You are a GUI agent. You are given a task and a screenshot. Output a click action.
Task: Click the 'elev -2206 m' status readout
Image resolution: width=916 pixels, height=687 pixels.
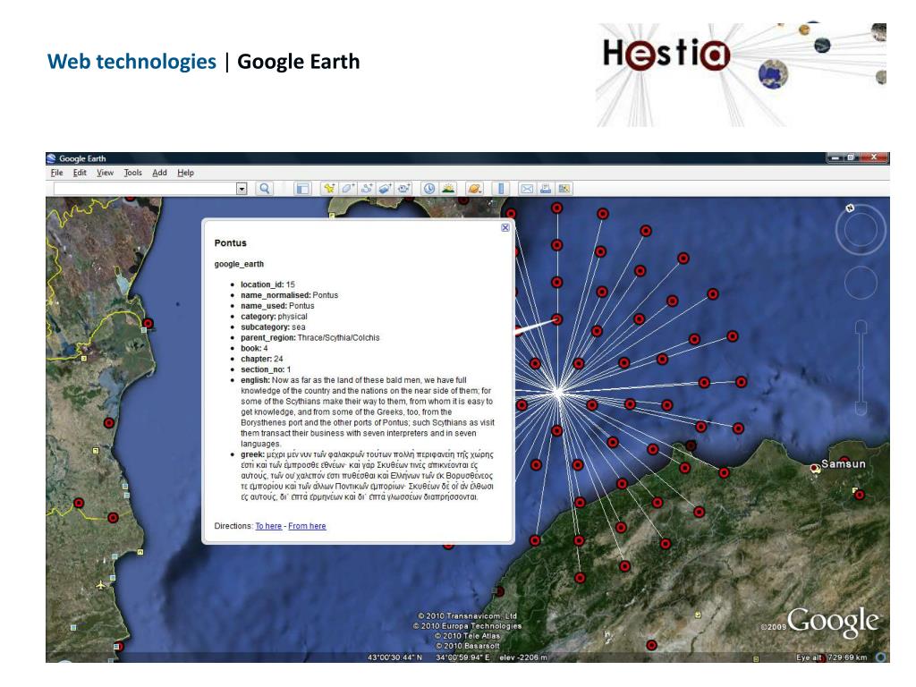tap(523, 657)
